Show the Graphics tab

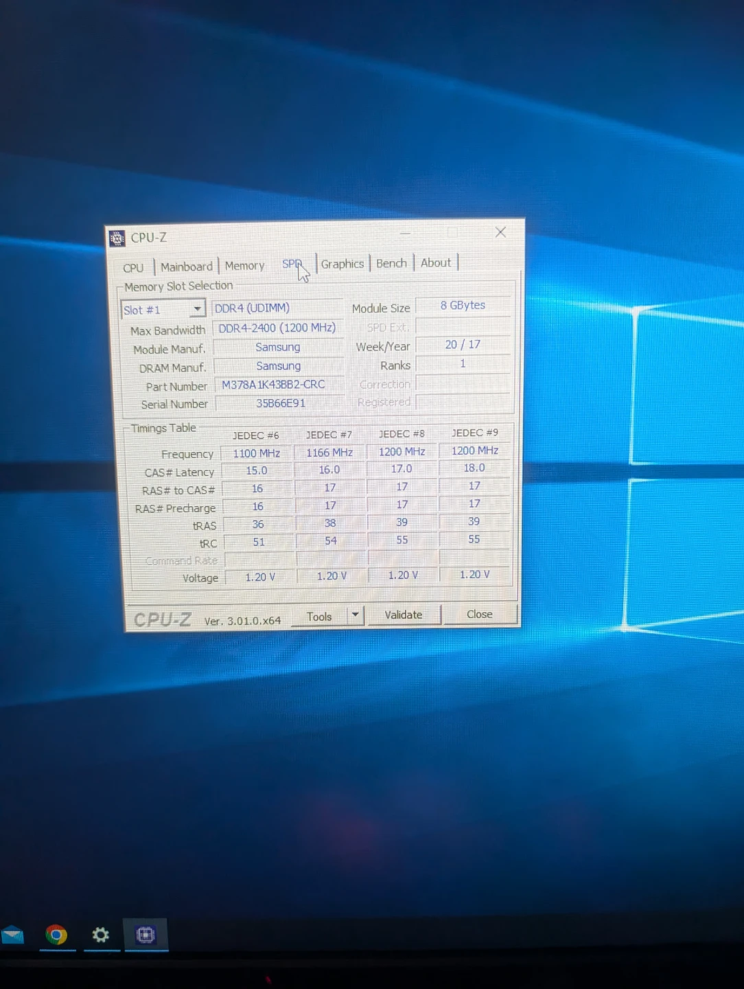(x=342, y=264)
